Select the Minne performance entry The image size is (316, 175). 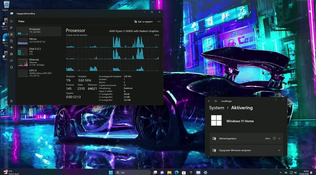pyautogui.click(x=39, y=41)
